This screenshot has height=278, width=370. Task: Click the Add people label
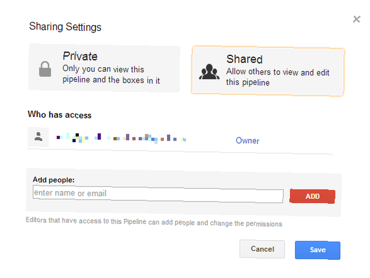tap(54, 180)
